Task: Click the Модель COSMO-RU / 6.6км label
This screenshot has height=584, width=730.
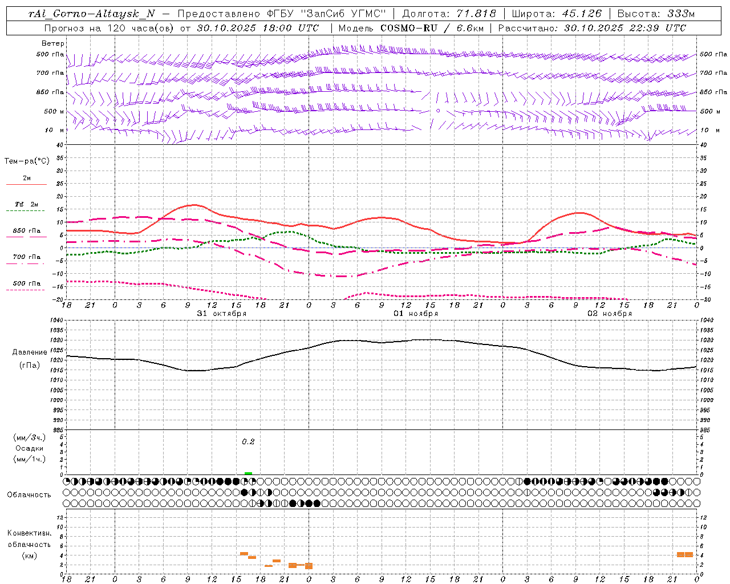Action: [411, 28]
